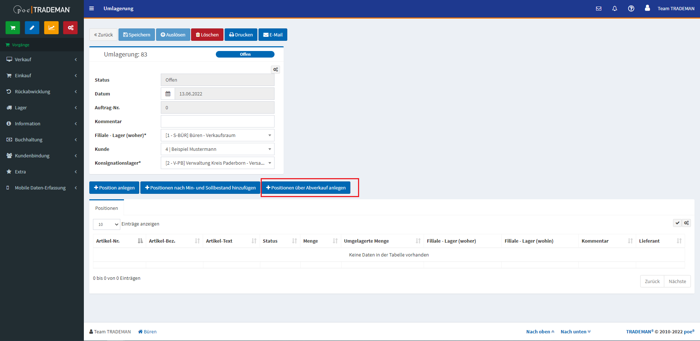Viewport: 700px width, 341px height.
Task: Click the help question mark icon
Action: tap(631, 8)
